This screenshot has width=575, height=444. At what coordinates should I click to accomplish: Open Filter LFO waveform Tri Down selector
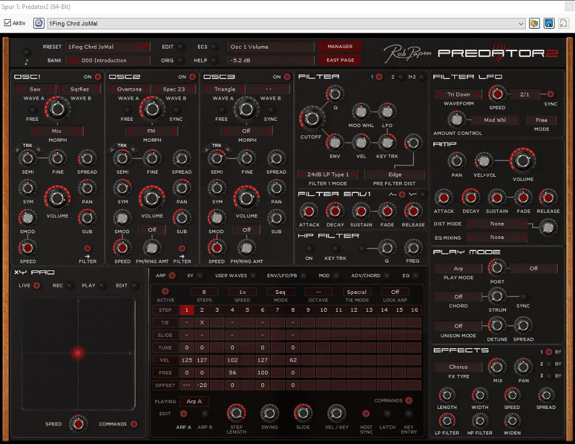coord(458,94)
